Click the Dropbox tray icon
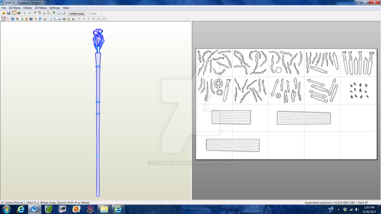The image size is (381, 214). click(x=345, y=210)
